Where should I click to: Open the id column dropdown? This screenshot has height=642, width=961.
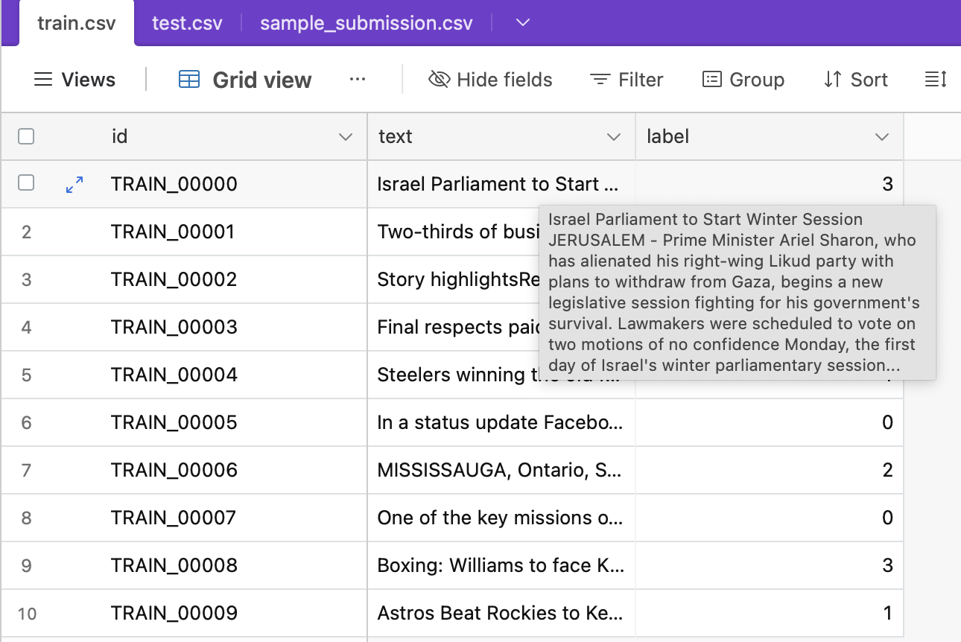click(x=345, y=137)
